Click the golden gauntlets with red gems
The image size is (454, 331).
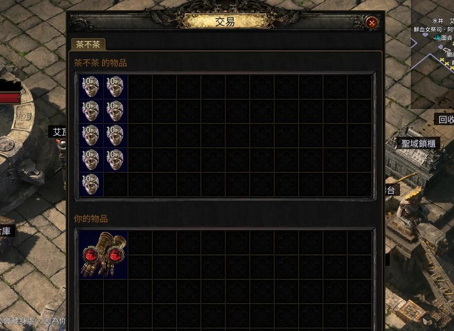(103, 255)
